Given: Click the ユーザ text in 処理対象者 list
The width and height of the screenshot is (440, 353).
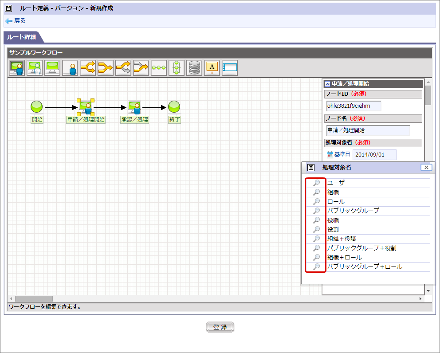Looking at the screenshot, I should pos(336,183).
